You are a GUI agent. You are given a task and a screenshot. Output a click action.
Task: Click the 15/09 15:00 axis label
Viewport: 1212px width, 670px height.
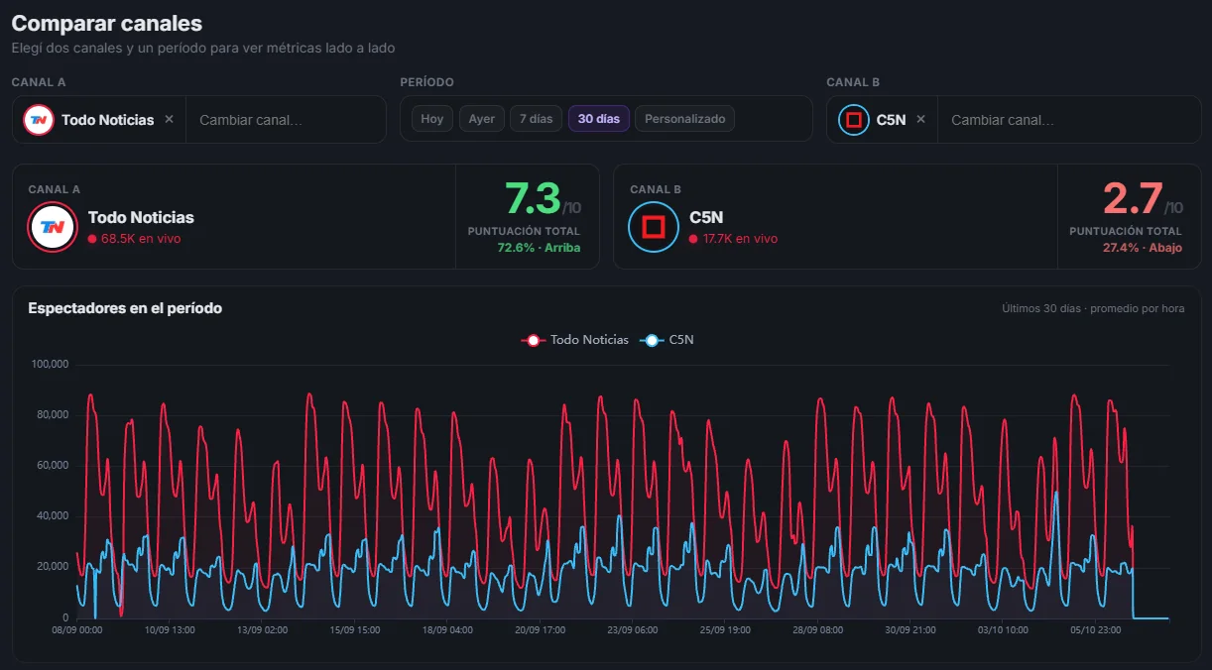click(355, 629)
